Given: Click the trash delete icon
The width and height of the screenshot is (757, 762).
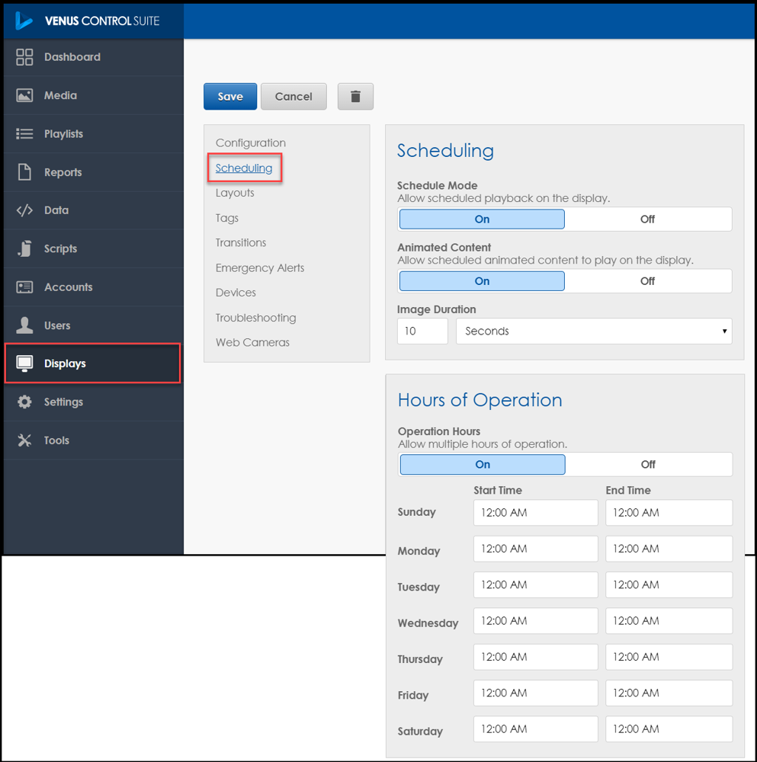Looking at the screenshot, I should pos(354,96).
